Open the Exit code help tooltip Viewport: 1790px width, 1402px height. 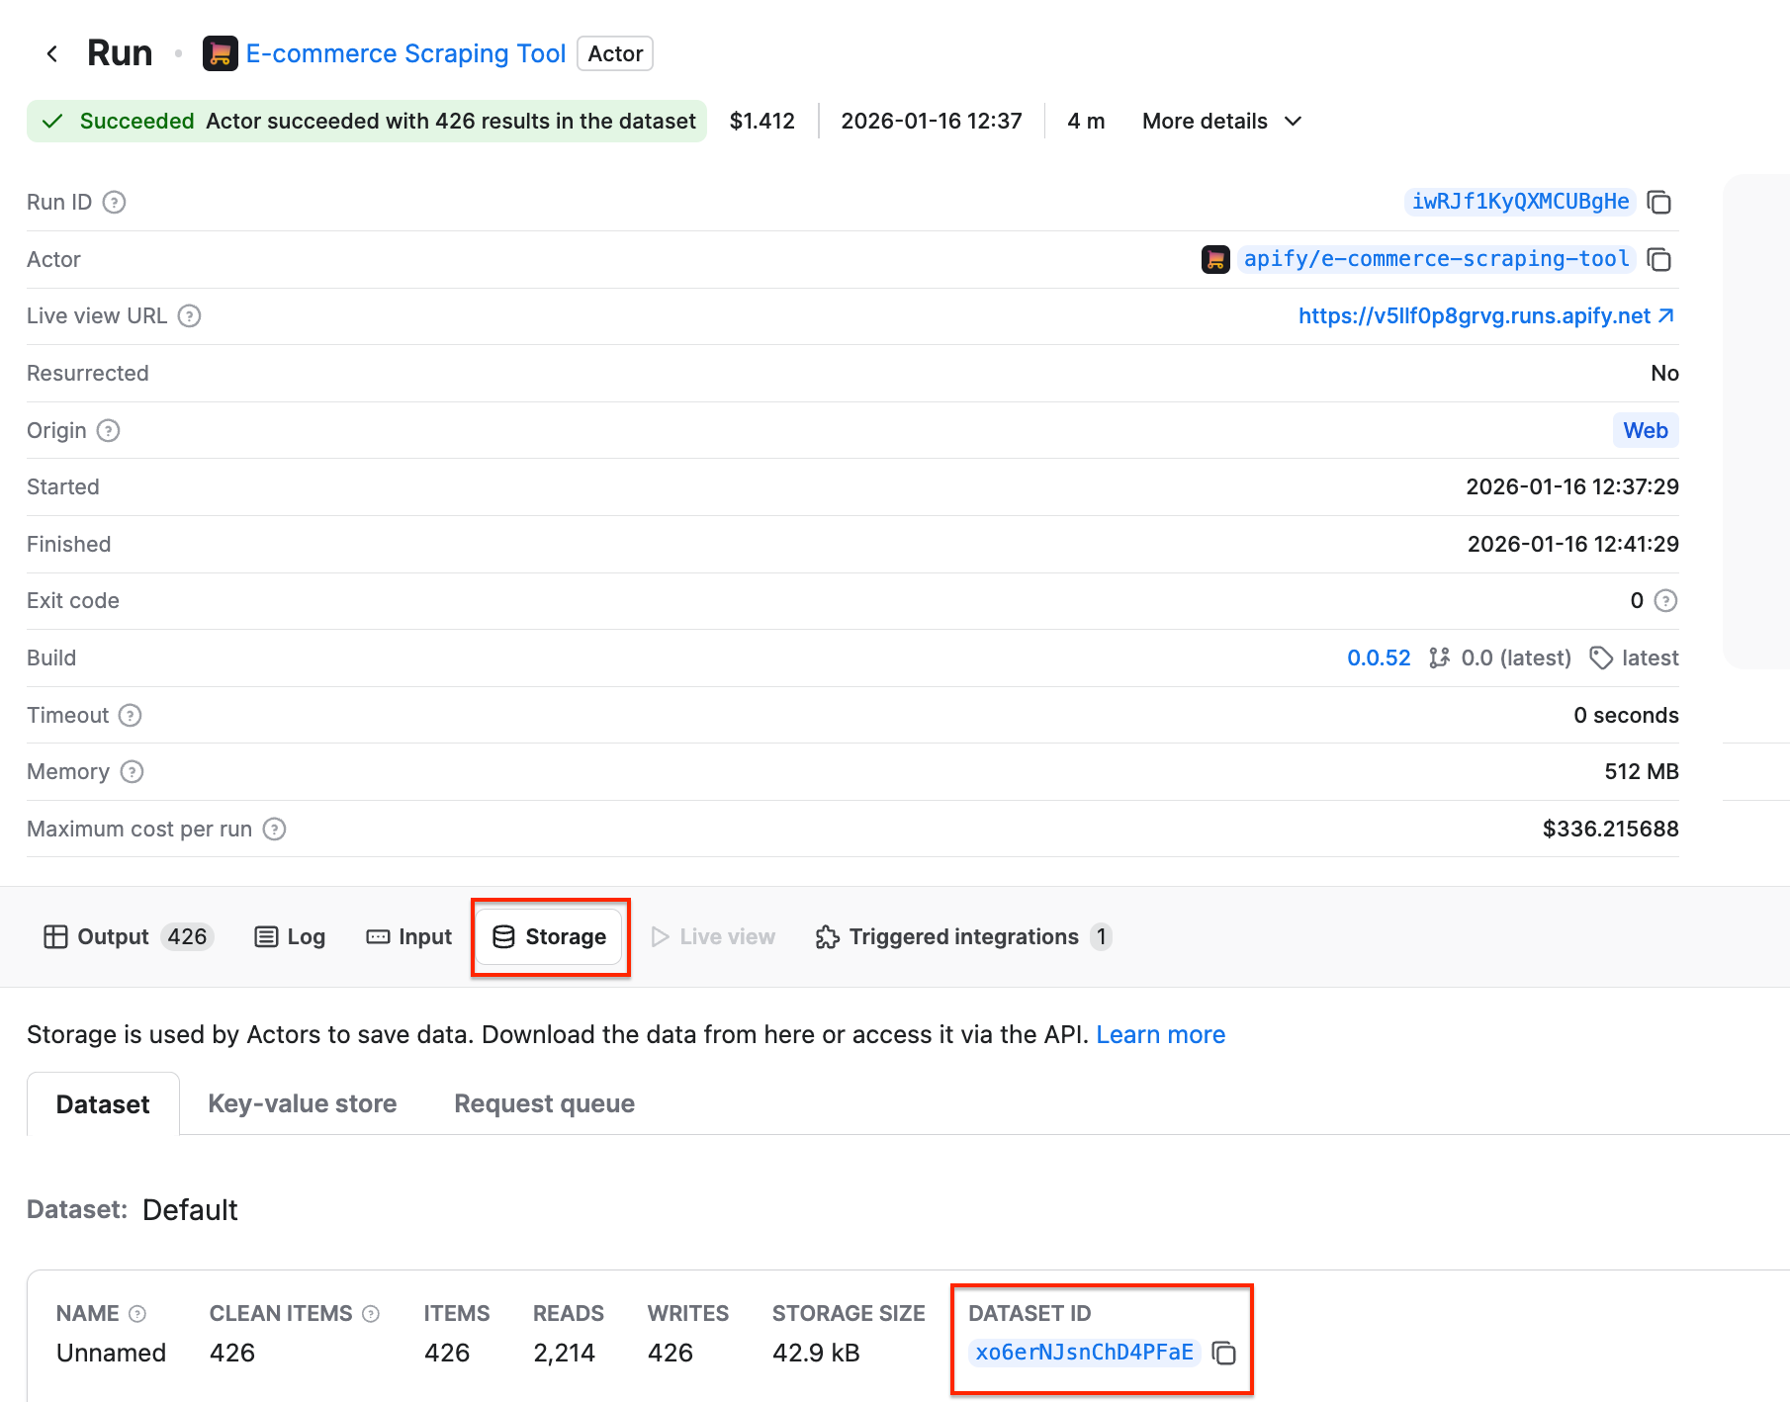tap(1665, 600)
